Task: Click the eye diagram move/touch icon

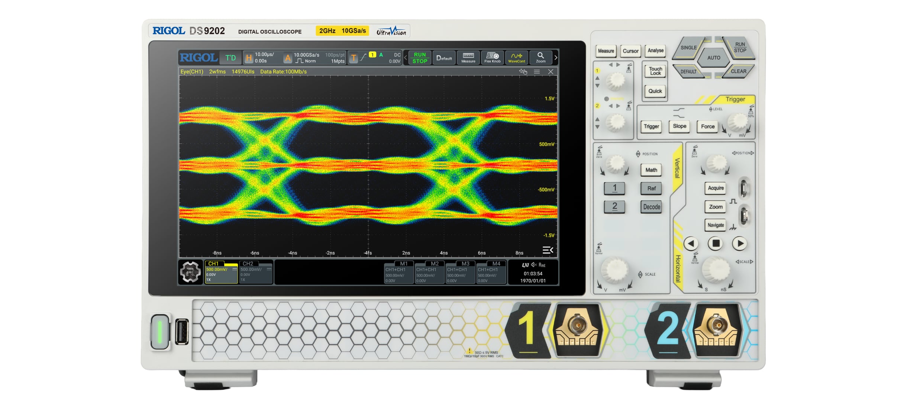Action: tap(523, 71)
